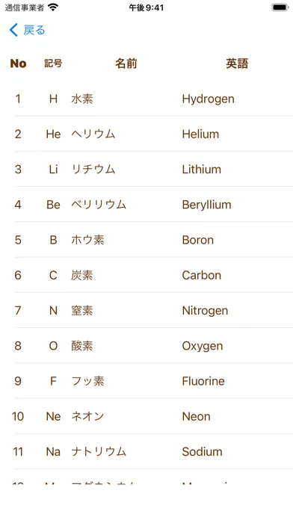
Task: Tap the Nitrogen 窒素 entry
Action: pos(146,310)
